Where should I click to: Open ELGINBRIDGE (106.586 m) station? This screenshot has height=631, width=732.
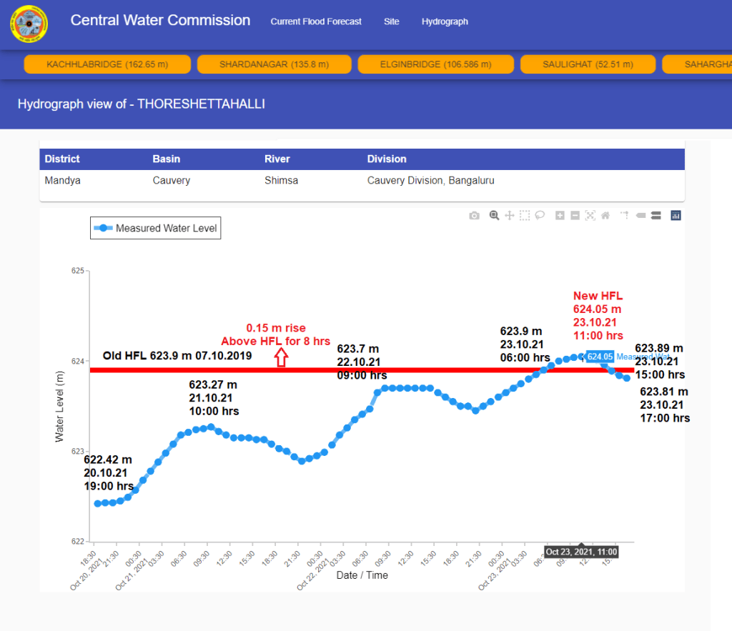click(436, 64)
